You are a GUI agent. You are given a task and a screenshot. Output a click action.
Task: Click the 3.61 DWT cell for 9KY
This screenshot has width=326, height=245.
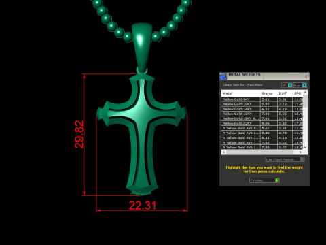click(285, 99)
